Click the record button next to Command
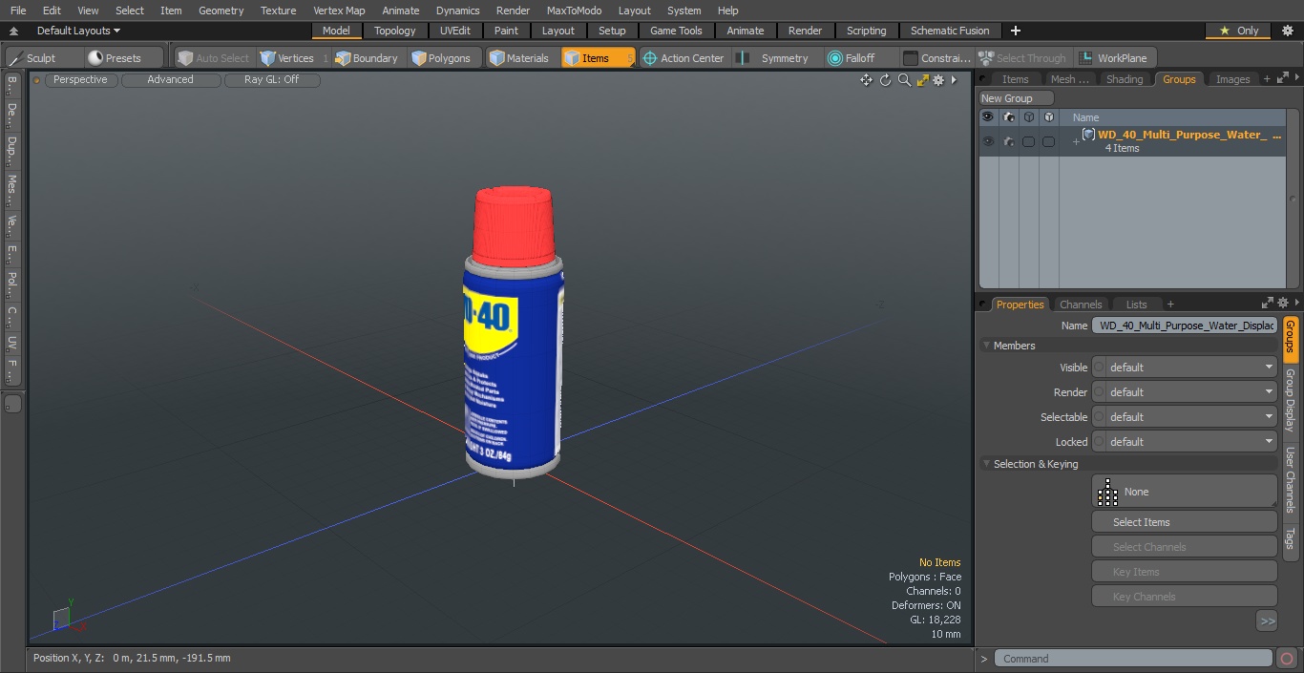This screenshot has height=673, width=1304. coord(1286,659)
